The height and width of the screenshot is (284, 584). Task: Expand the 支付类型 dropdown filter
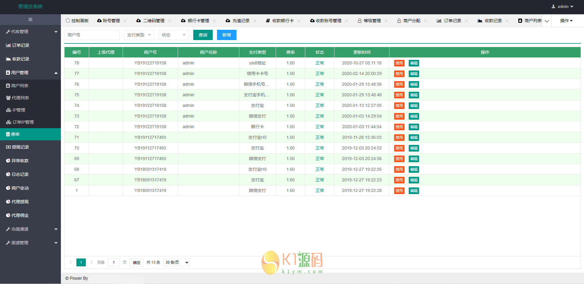tap(139, 35)
